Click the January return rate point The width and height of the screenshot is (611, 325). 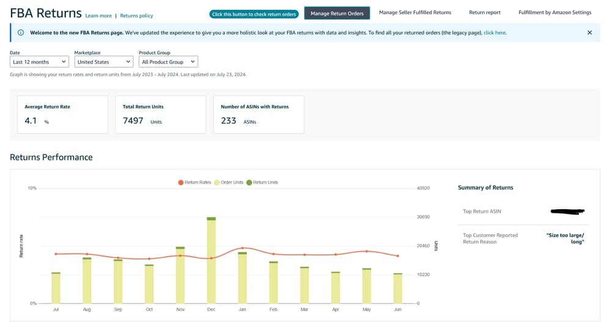pos(243,248)
